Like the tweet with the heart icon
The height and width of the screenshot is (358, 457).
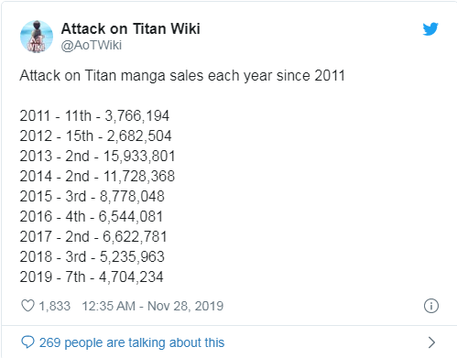(x=27, y=306)
